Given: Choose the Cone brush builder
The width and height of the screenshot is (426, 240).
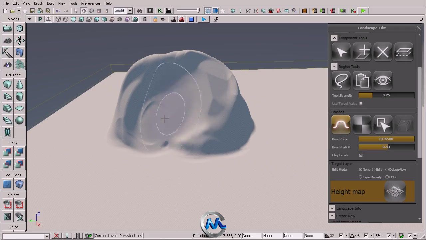Looking at the screenshot, I should tap(20, 85).
